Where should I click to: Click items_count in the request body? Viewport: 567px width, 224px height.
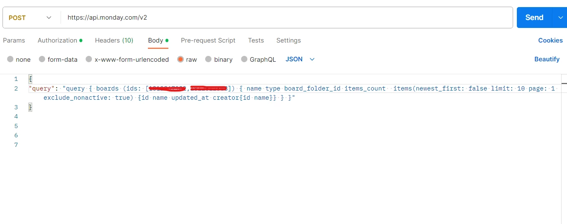(365, 88)
